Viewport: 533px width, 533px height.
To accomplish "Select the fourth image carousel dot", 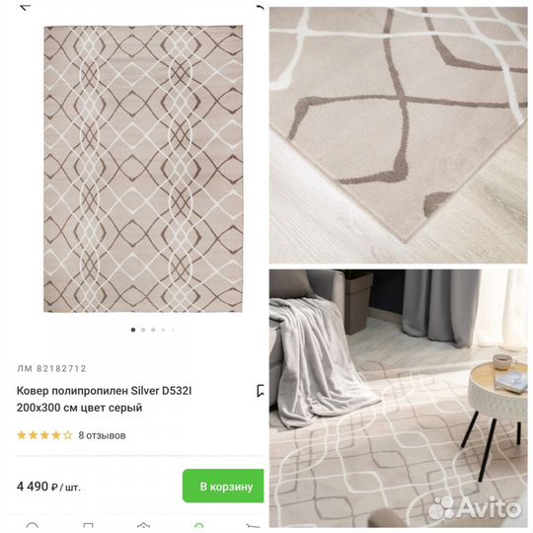I will point(163,330).
